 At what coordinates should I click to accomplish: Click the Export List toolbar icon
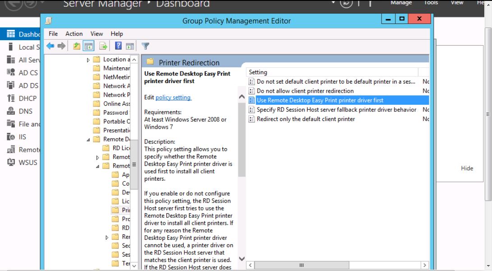[103, 46]
